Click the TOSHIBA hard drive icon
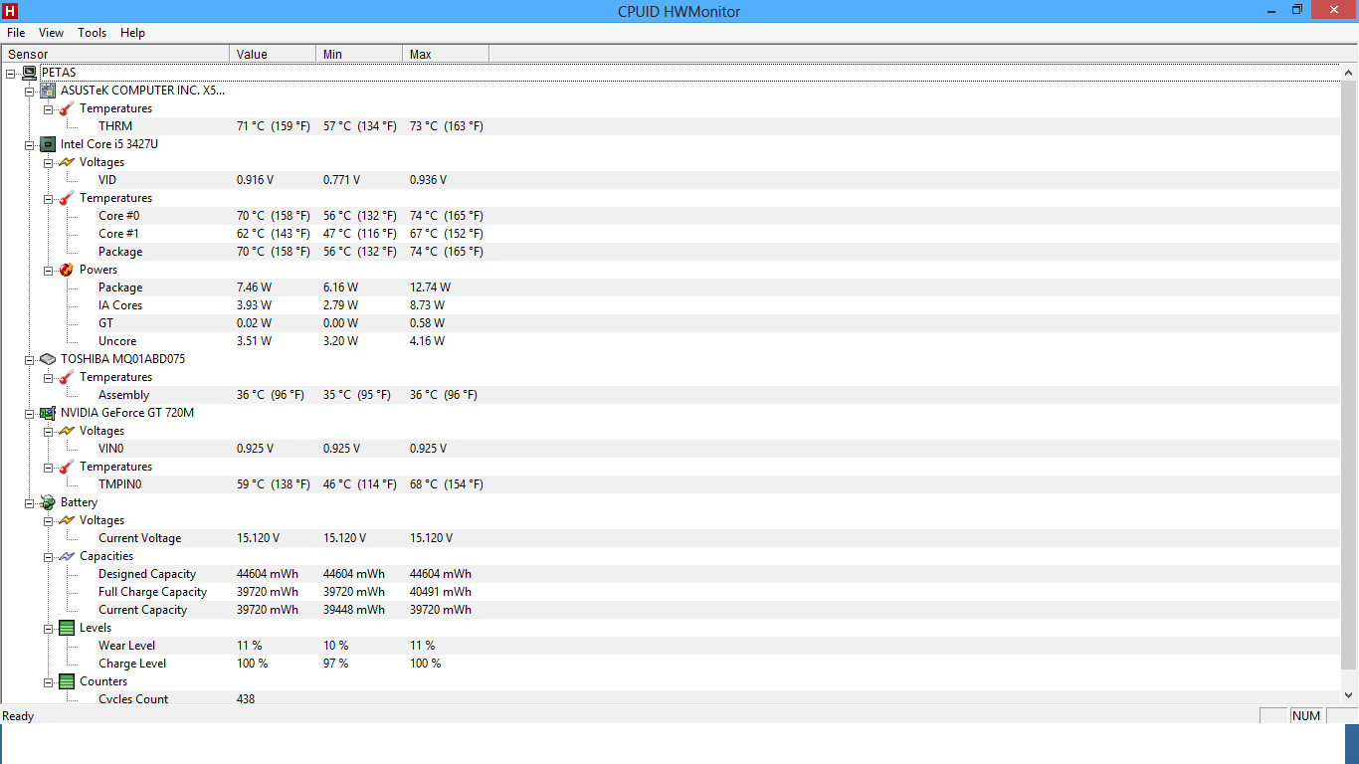 (x=48, y=359)
